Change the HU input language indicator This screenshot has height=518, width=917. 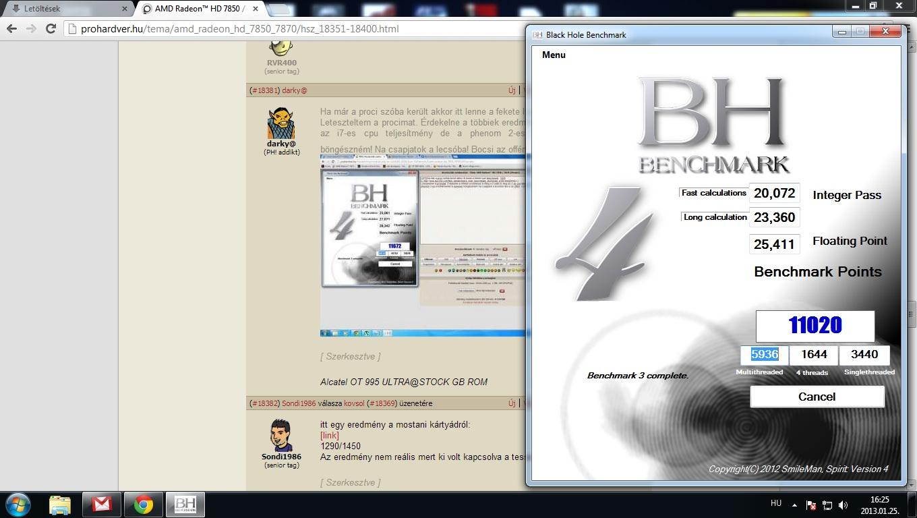(776, 503)
